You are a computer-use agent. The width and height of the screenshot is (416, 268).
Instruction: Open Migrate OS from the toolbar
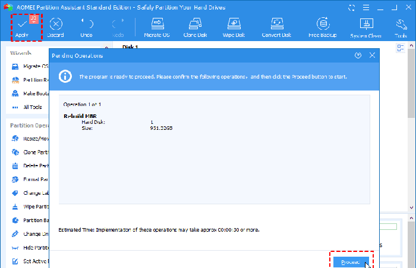pos(157,27)
